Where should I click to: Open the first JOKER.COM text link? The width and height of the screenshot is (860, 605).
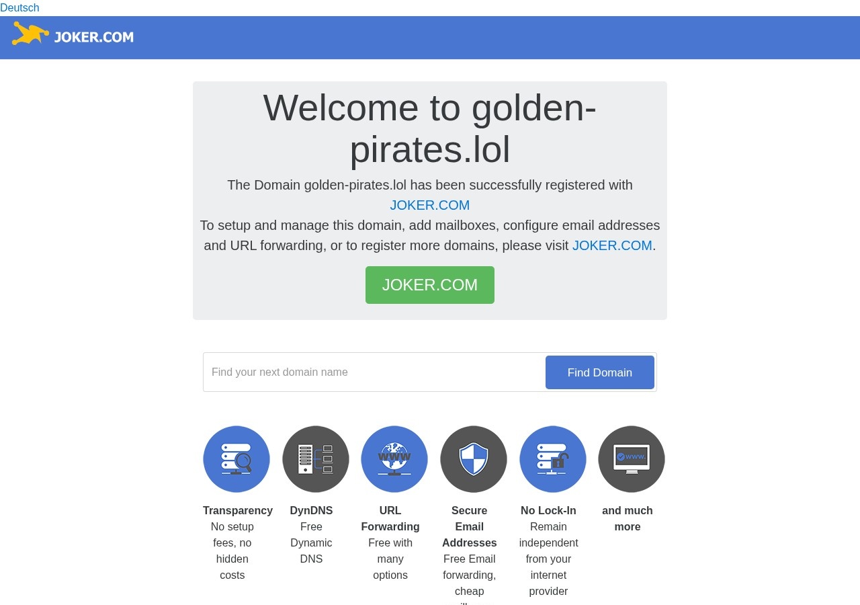click(430, 205)
